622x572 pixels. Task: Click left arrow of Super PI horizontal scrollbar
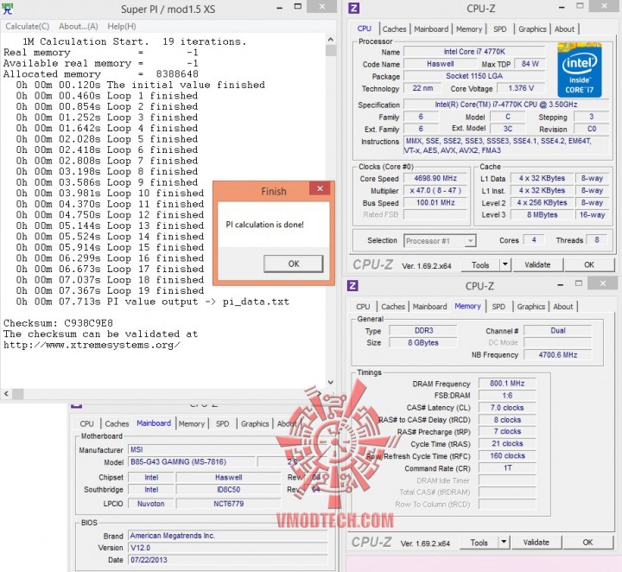point(6,393)
